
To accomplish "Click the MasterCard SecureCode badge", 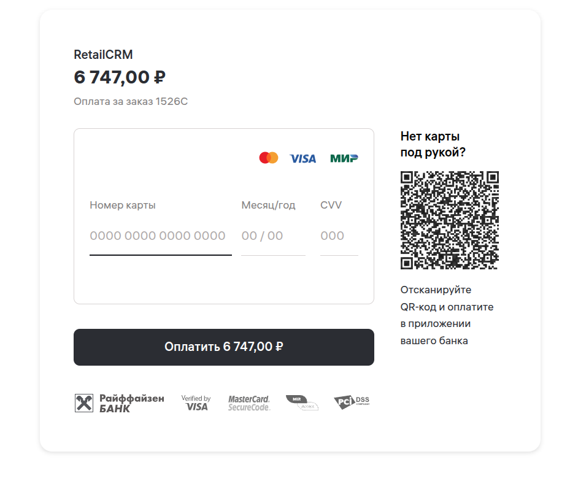I will (249, 403).
